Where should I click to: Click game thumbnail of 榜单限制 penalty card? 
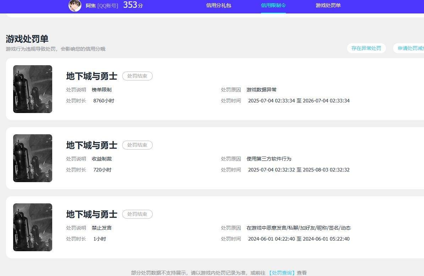tap(33, 89)
